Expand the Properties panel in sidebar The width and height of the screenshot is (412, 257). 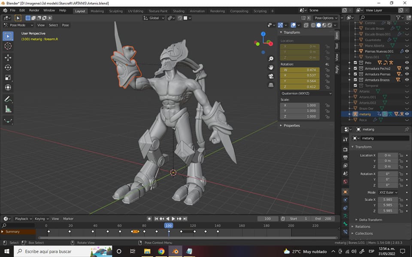(x=291, y=126)
